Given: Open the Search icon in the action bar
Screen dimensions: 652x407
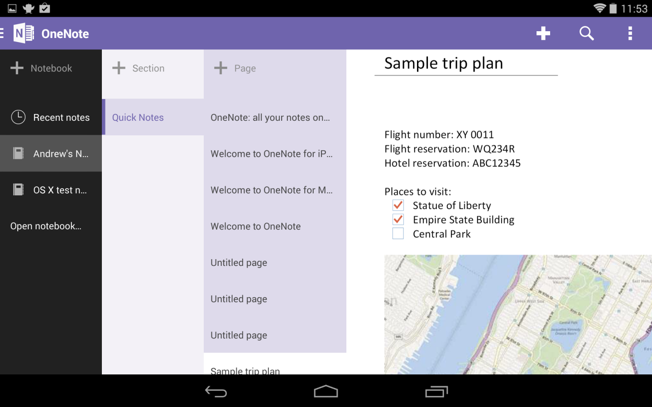Looking at the screenshot, I should tap(586, 33).
